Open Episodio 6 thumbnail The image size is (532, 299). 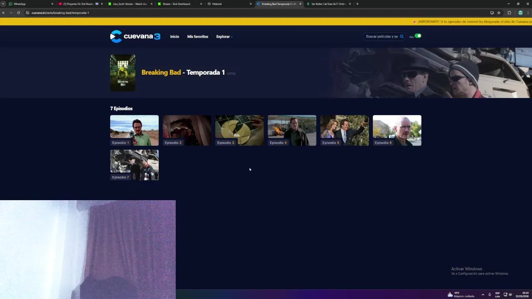pyautogui.click(x=397, y=130)
